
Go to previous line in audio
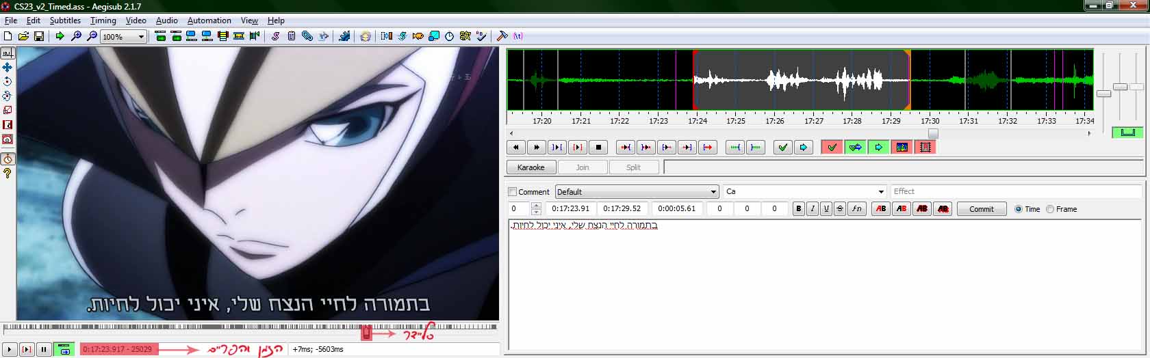(x=516, y=147)
